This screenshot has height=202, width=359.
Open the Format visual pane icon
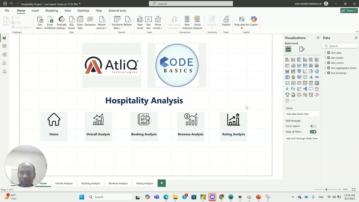302,49
